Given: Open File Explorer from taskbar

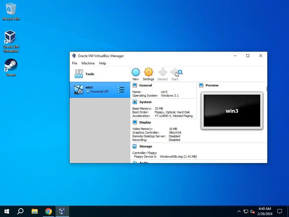Looking at the screenshot, I should click(34, 211).
